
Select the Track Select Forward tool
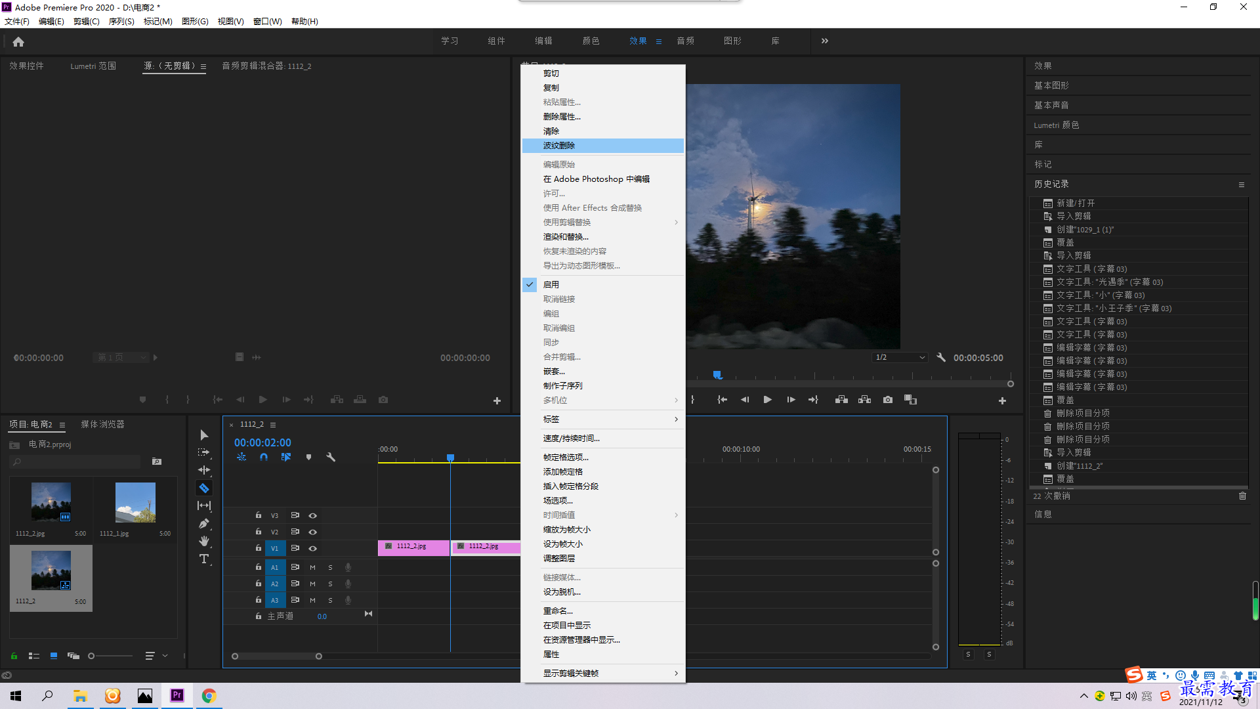(x=204, y=452)
